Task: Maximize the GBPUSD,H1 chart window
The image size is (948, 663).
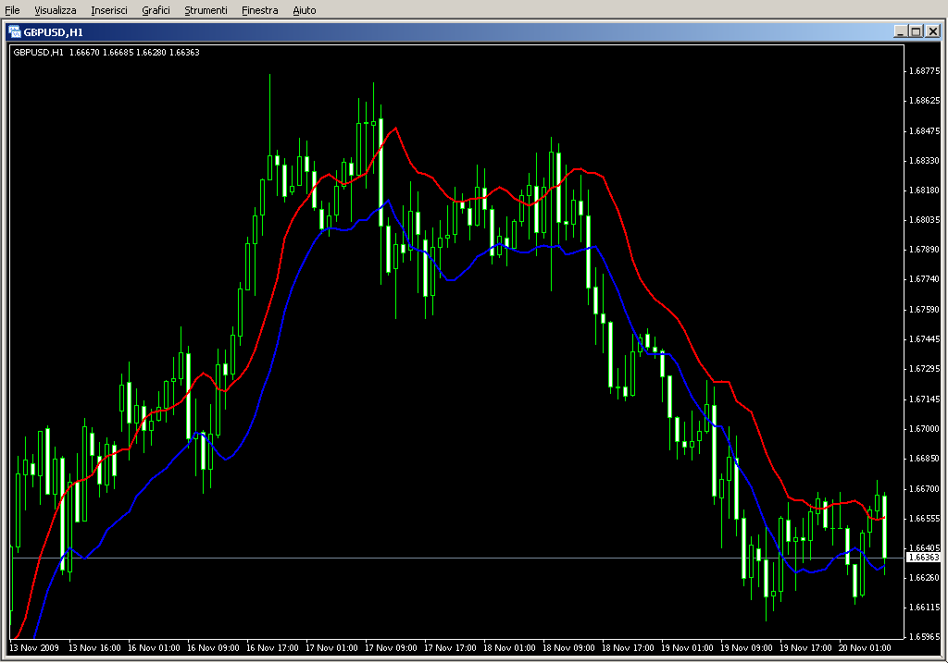Action: tap(916, 31)
